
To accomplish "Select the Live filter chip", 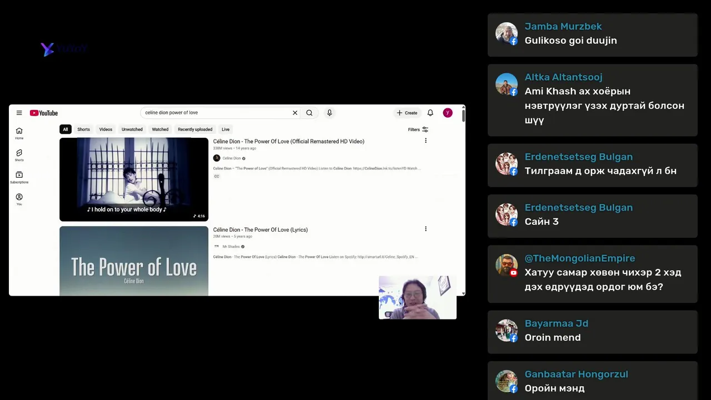I will tap(226, 129).
